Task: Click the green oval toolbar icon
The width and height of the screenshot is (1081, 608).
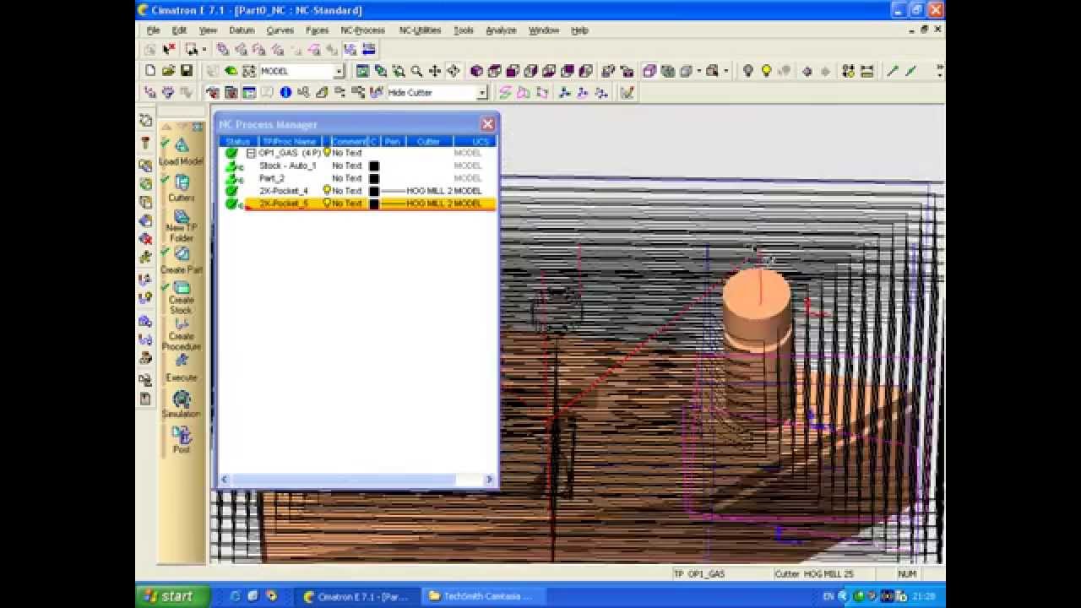Action: tap(231, 71)
